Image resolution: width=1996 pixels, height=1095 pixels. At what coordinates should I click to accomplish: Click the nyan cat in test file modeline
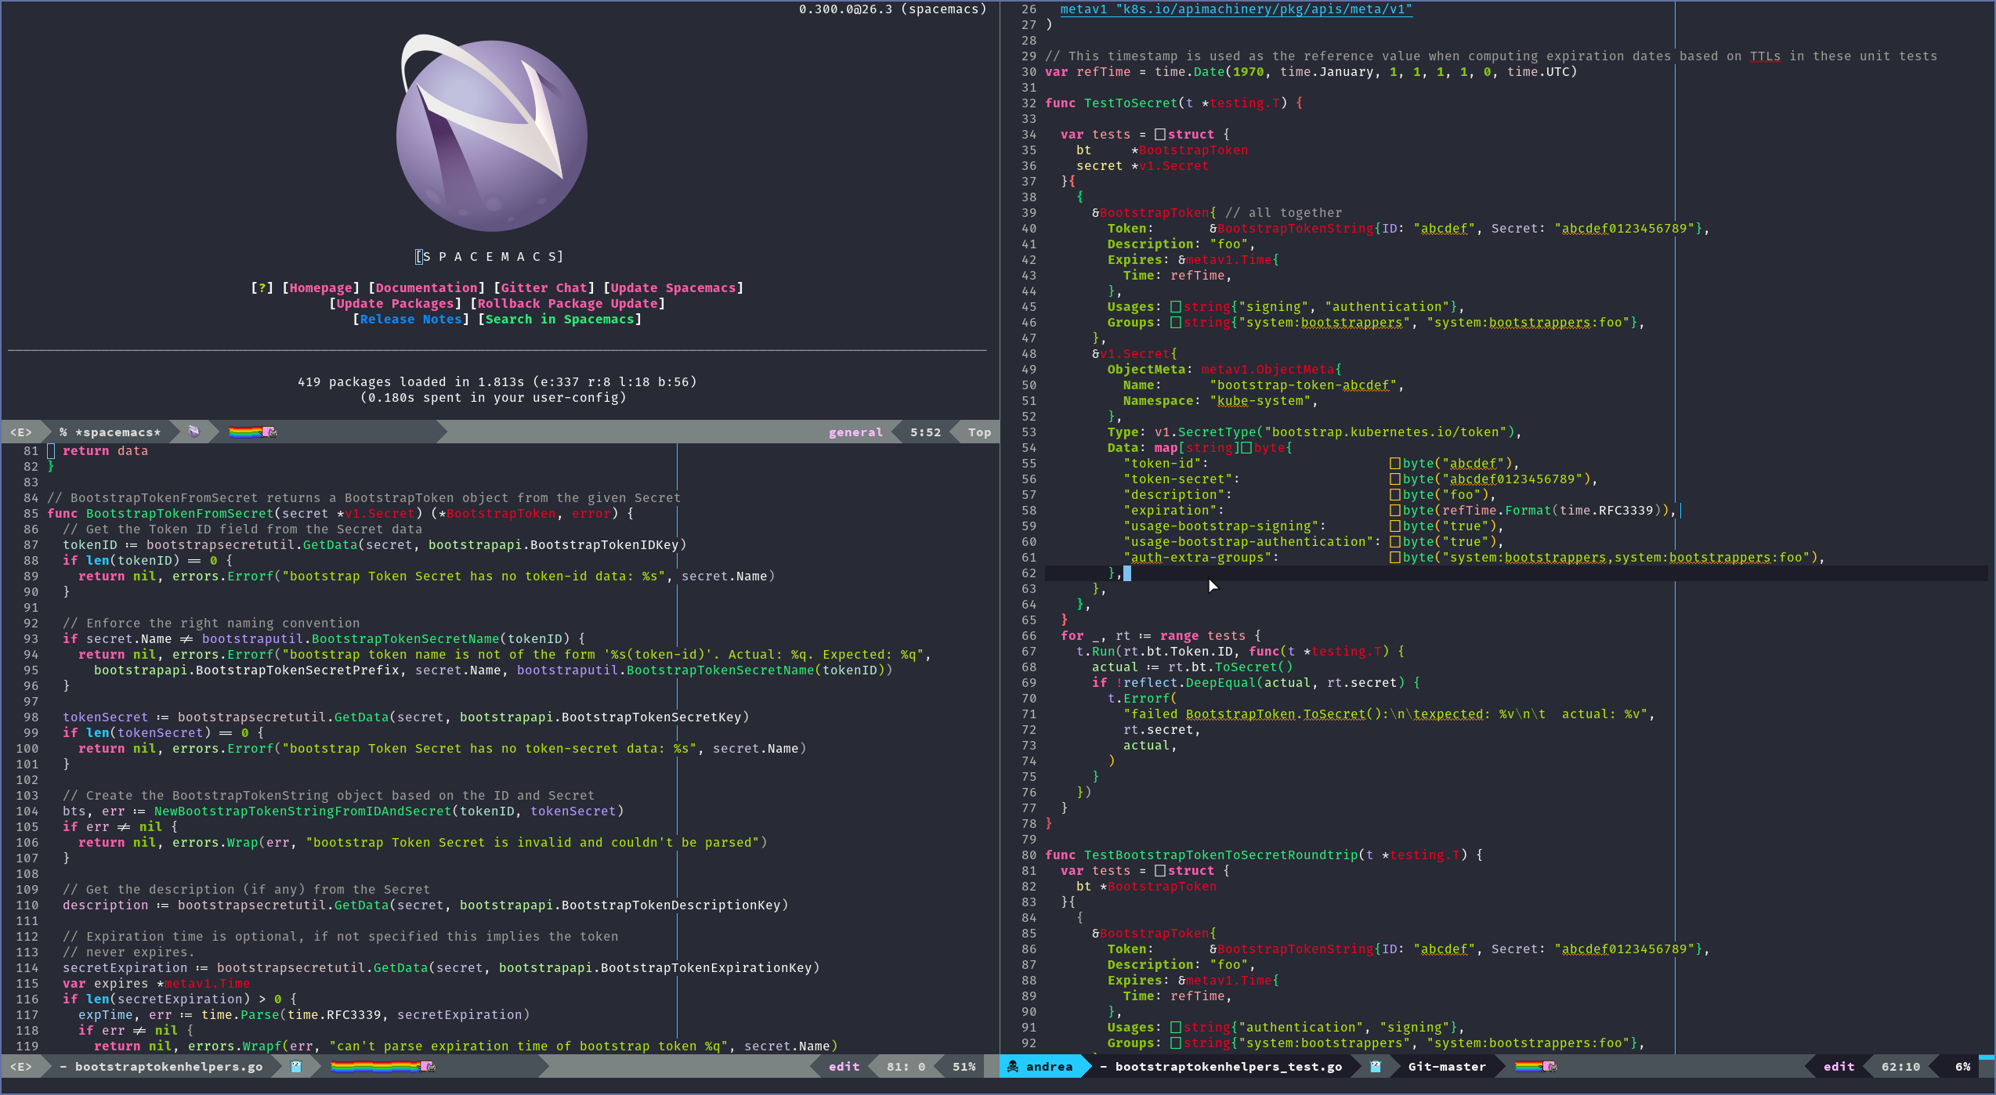pos(1549,1066)
